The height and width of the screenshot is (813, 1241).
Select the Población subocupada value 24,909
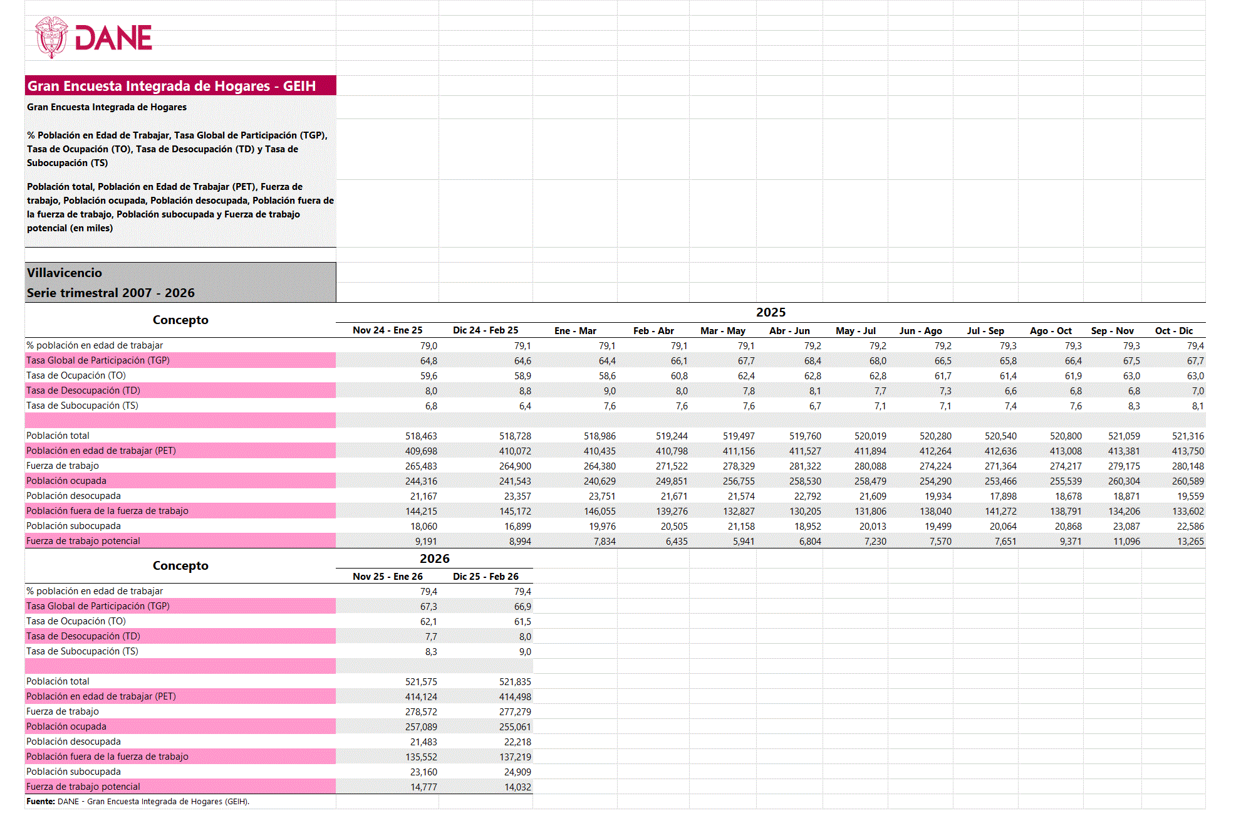(517, 772)
